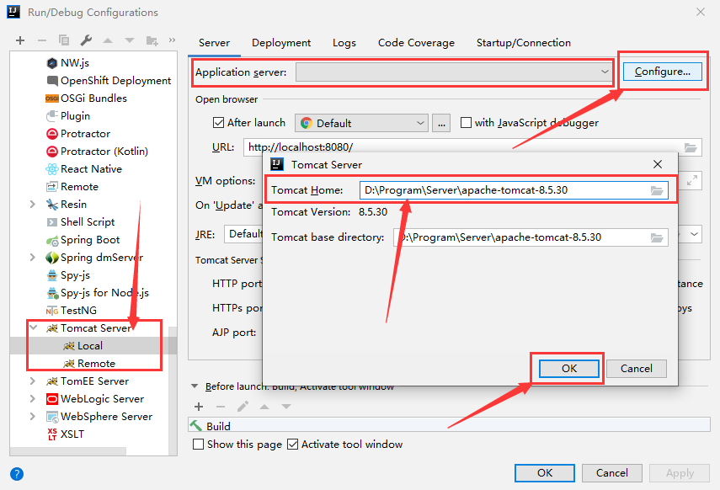Viewport: 720px width, 490px height.
Task: Switch to Deployment tab
Action: coord(281,43)
